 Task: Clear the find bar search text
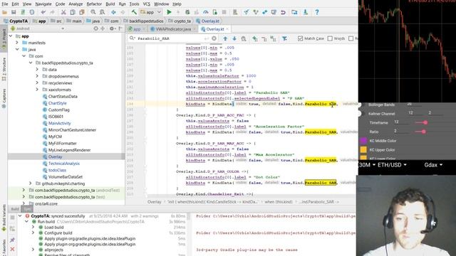214,38
